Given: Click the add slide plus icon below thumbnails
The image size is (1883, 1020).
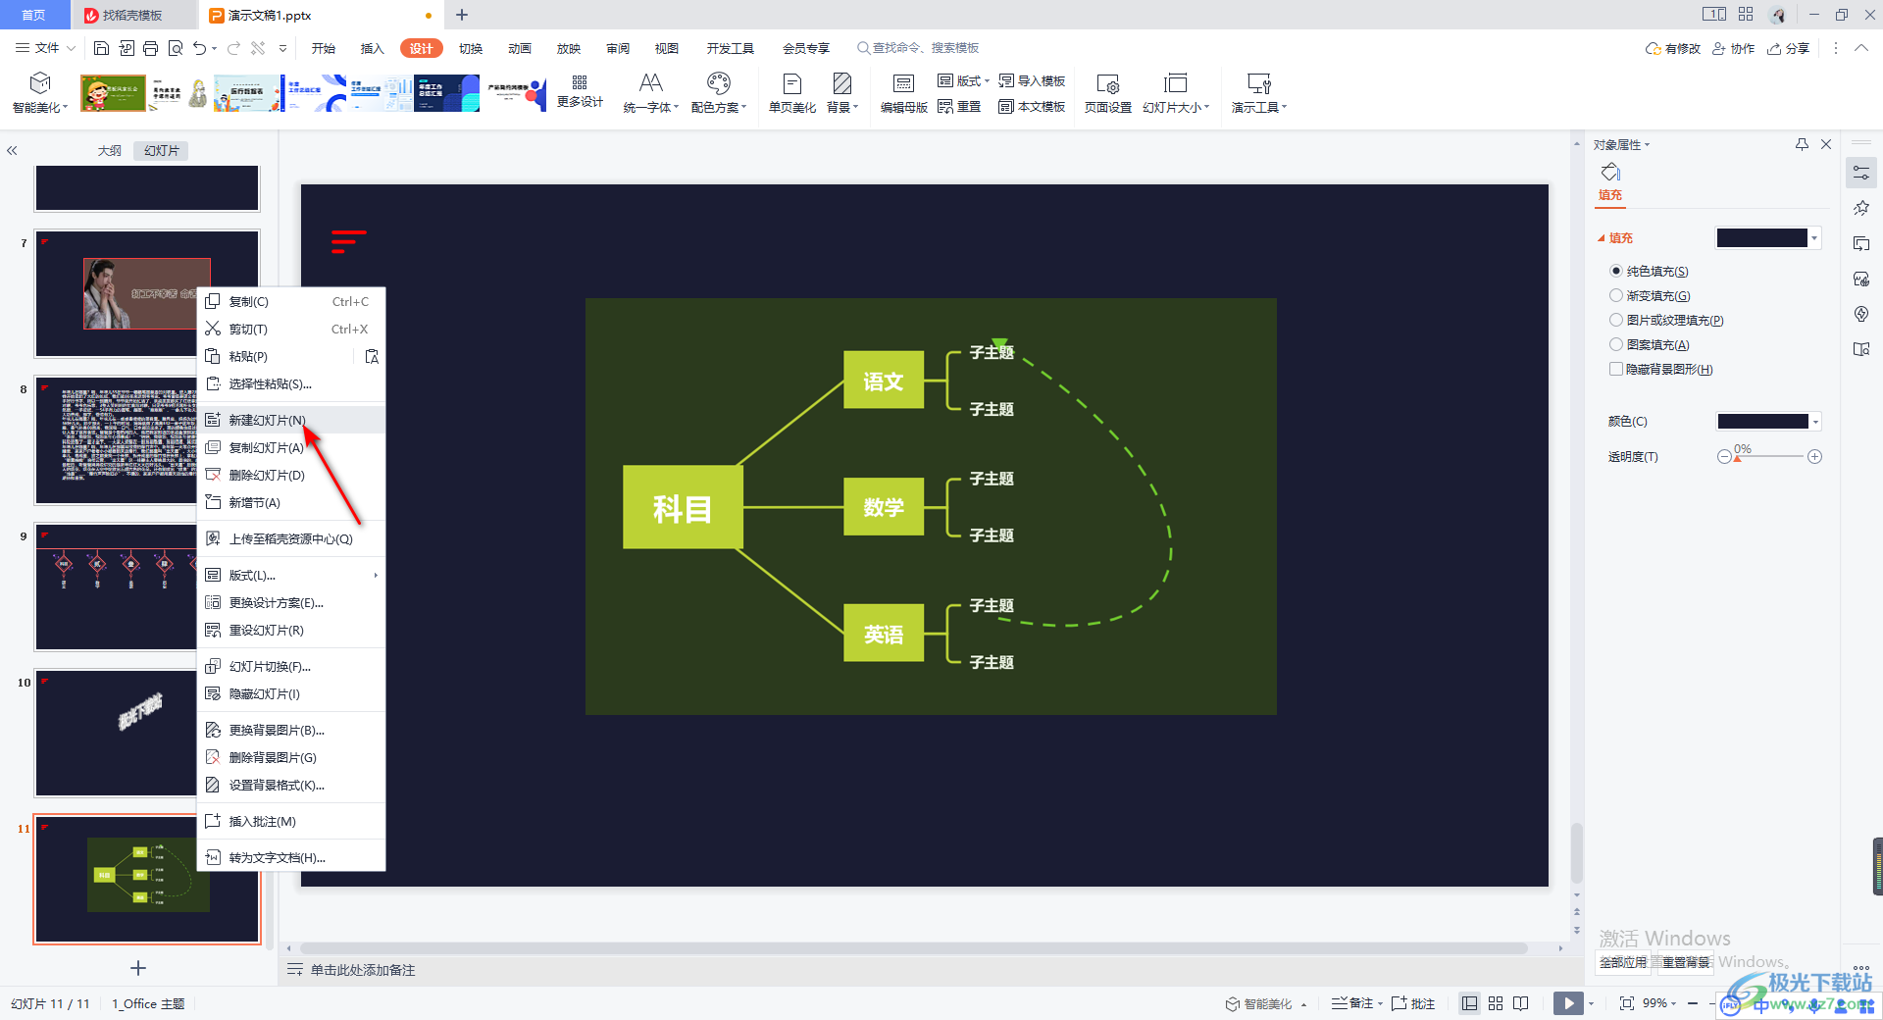Looking at the screenshot, I should point(138,968).
